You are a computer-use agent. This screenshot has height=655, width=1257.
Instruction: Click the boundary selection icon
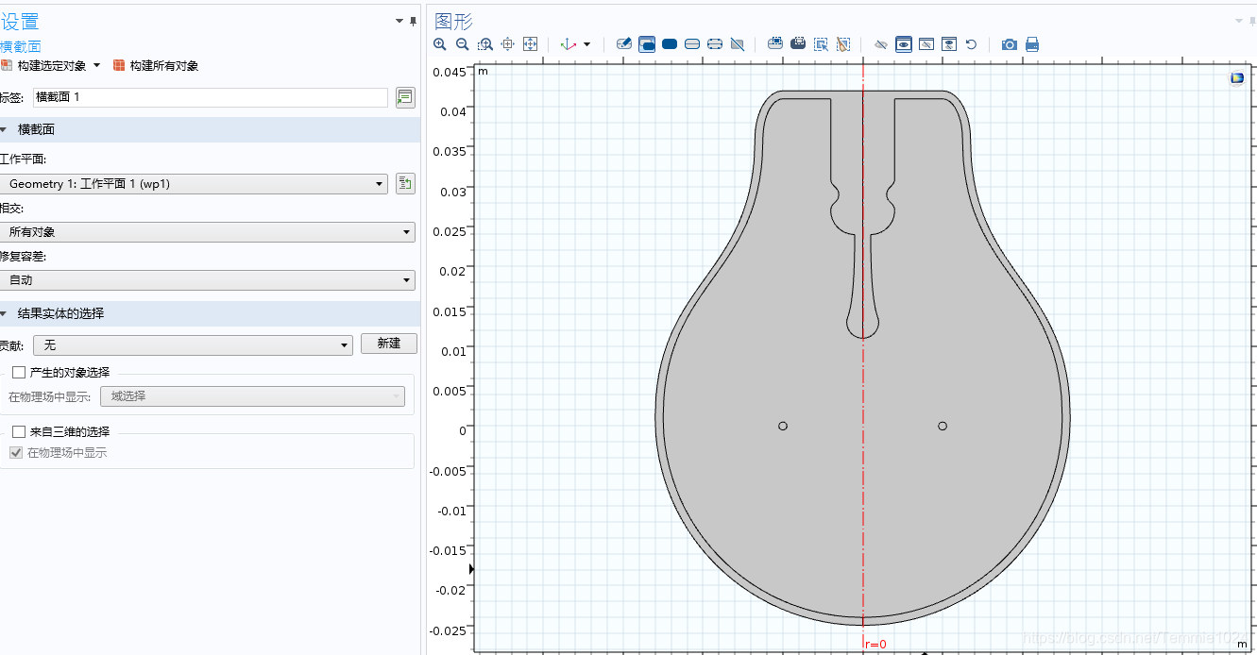[x=692, y=44]
